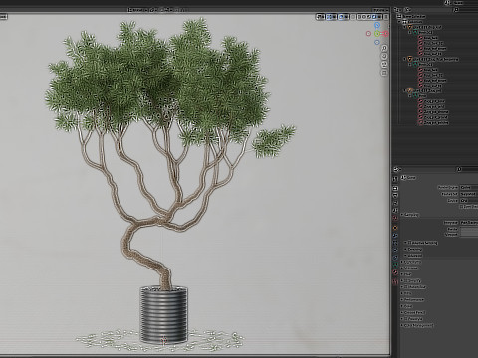Toggle the viewport overlays button
The height and width of the screenshot is (358, 478).
coord(341,17)
